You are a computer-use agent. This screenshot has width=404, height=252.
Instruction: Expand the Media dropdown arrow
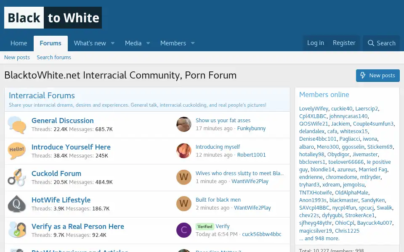click(x=148, y=43)
